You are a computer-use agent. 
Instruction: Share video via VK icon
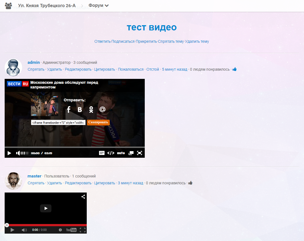(x=80, y=110)
